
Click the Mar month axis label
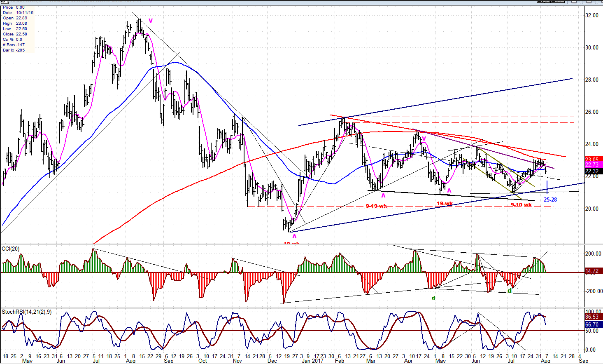pyautogui.click(x=371, y=361)
